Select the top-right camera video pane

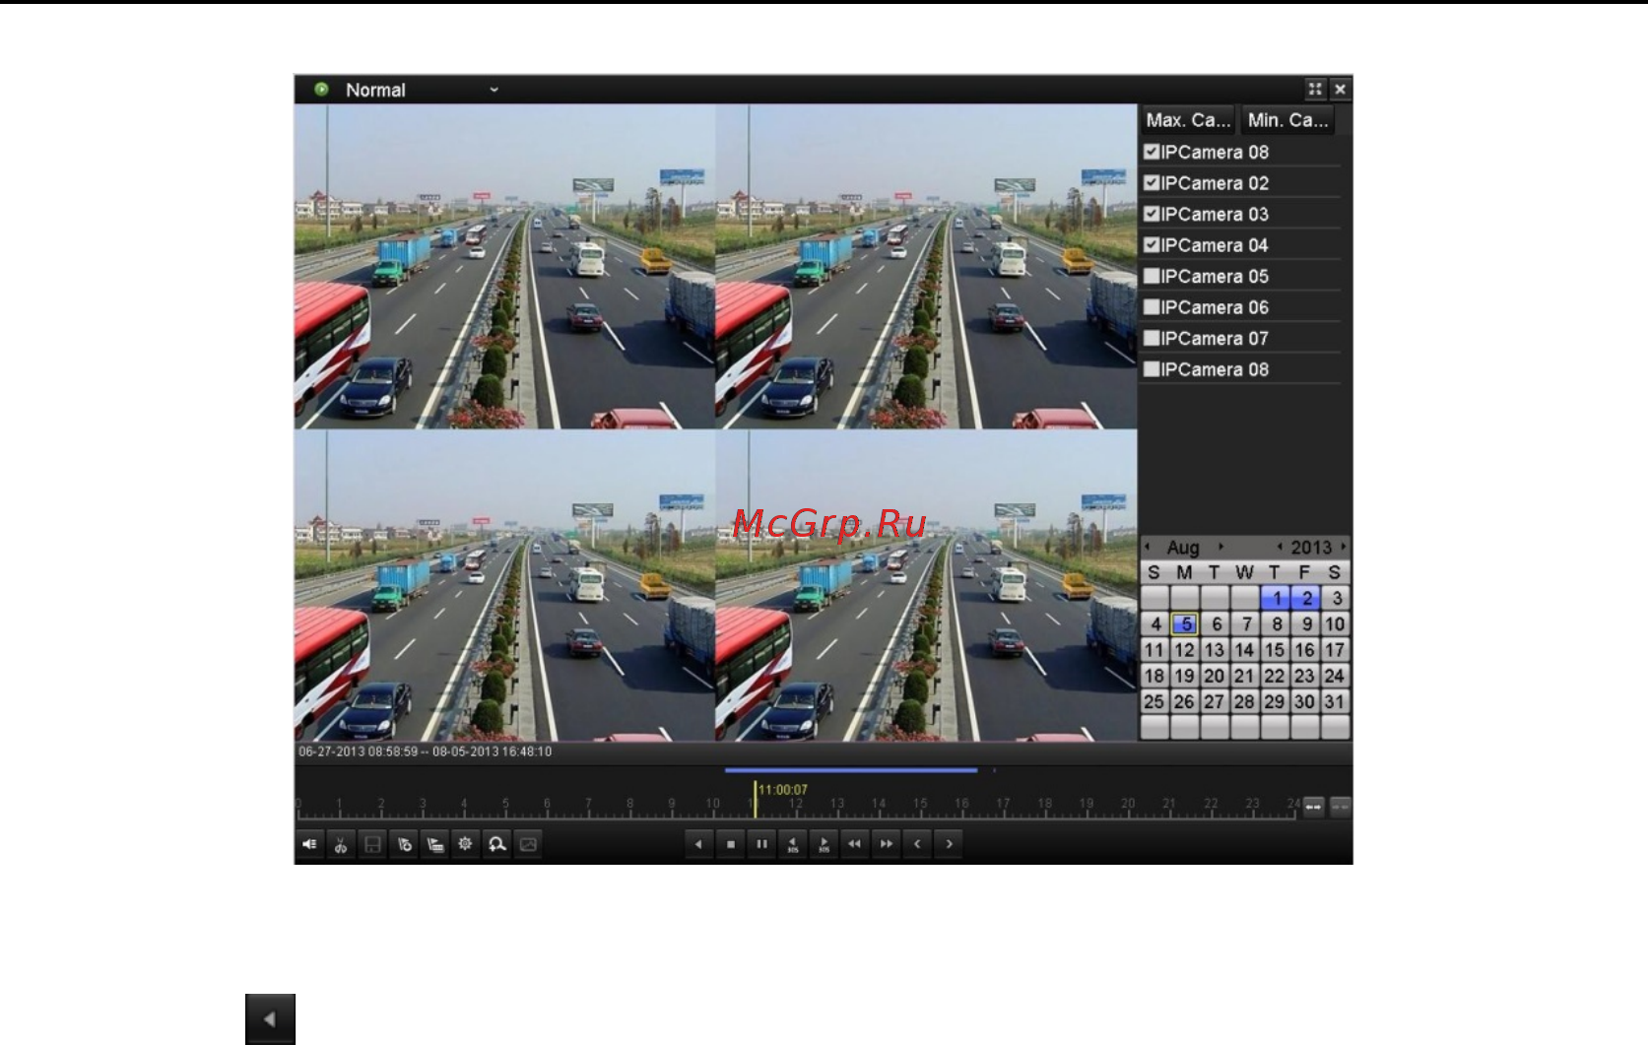pos(926,266)
